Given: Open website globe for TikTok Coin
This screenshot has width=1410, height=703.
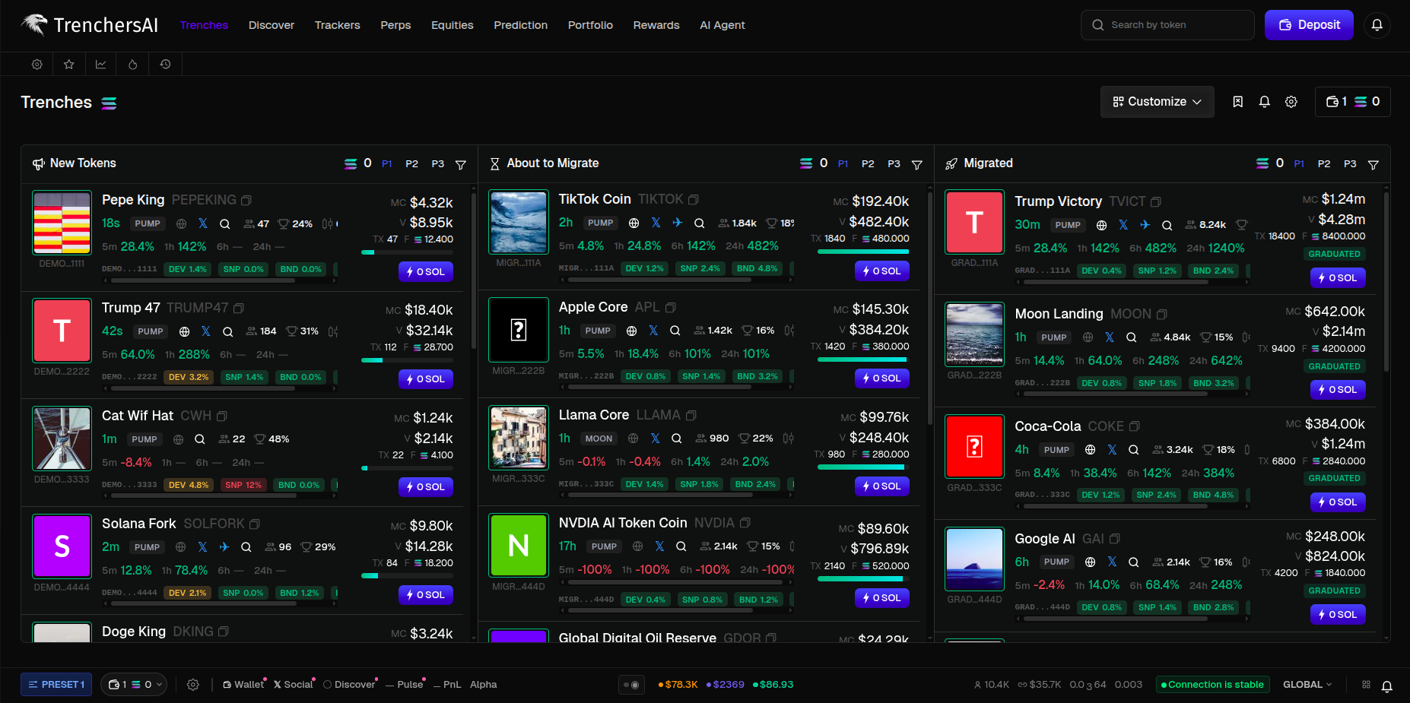Looking at the screenshot, I should coord(634,223).
